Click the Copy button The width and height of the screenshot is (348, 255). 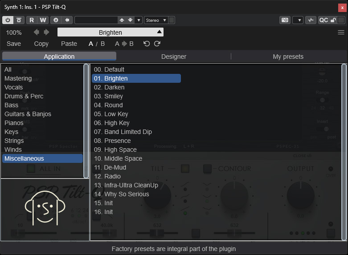(41, 44)
